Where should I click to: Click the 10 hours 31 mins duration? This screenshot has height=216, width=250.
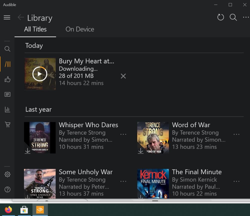pyautogui.click(x=81, y=147)
